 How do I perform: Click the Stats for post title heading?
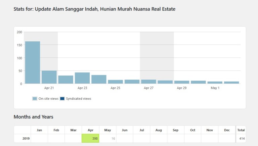pos(94,9)
